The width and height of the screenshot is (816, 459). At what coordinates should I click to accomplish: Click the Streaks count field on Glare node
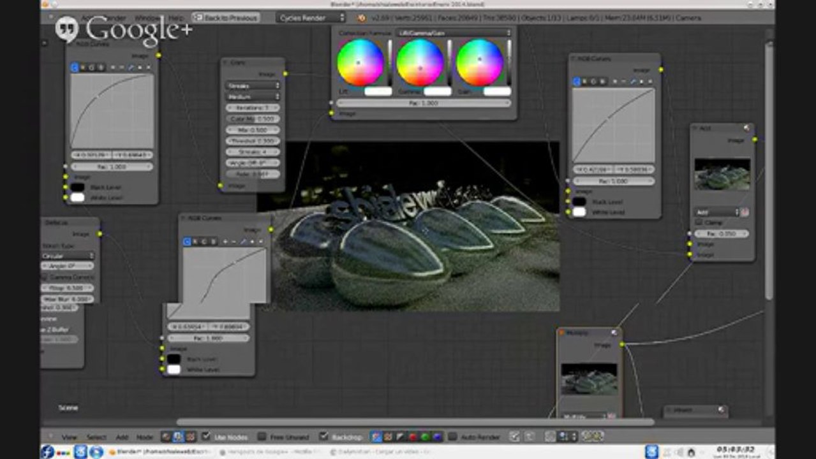pos(253,152)
